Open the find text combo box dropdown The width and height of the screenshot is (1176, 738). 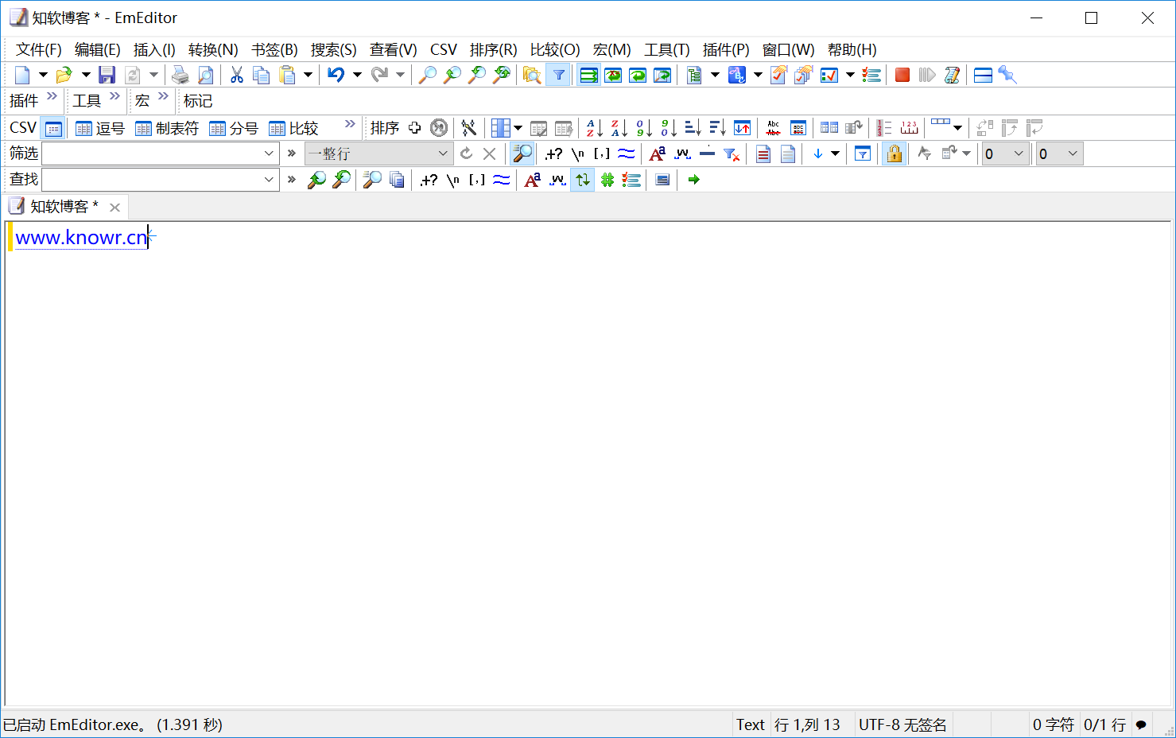tap(269, 180)
